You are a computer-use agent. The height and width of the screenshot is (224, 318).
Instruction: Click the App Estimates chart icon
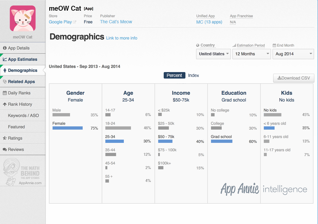[x=5, y=59]
